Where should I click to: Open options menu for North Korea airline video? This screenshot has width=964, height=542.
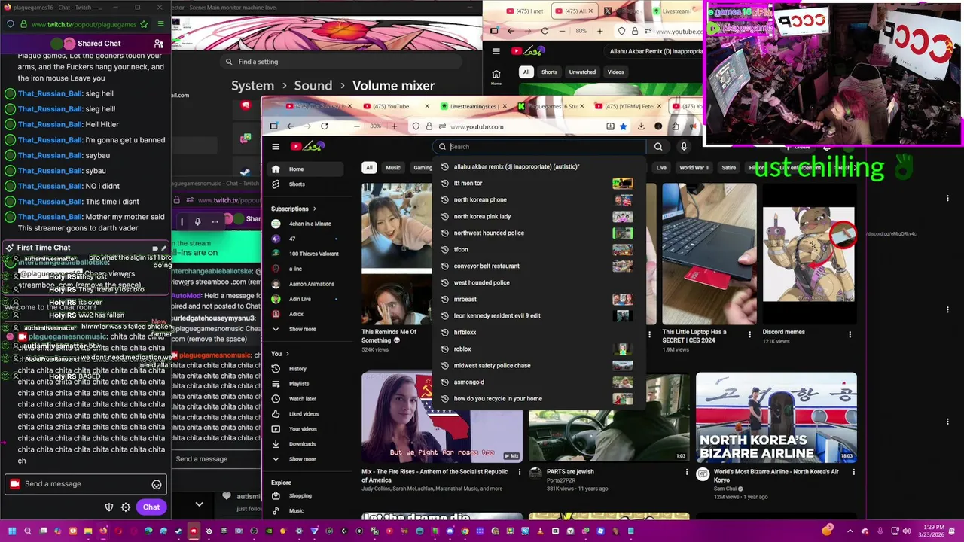click(x=853, y=472)
